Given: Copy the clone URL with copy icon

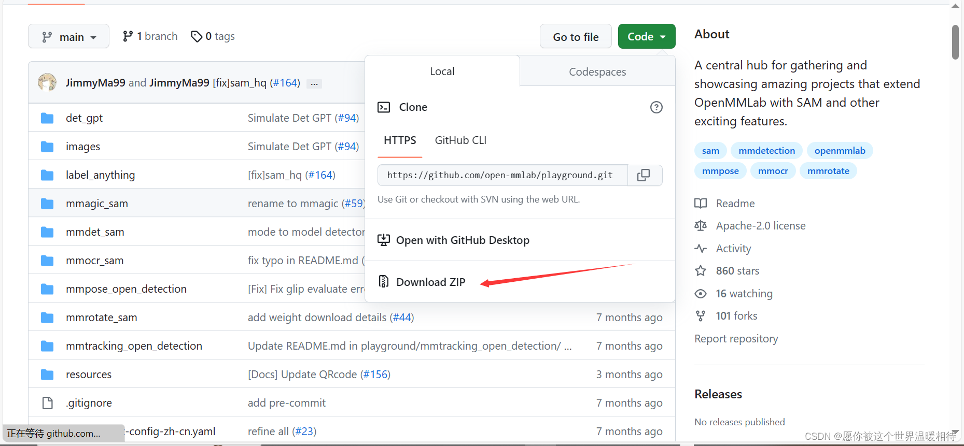Looking at the screenshot, I should tap(644, 175).
